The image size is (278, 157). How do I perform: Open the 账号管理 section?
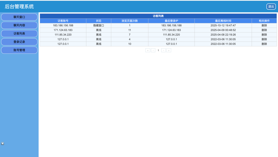(x=19, y=50)
